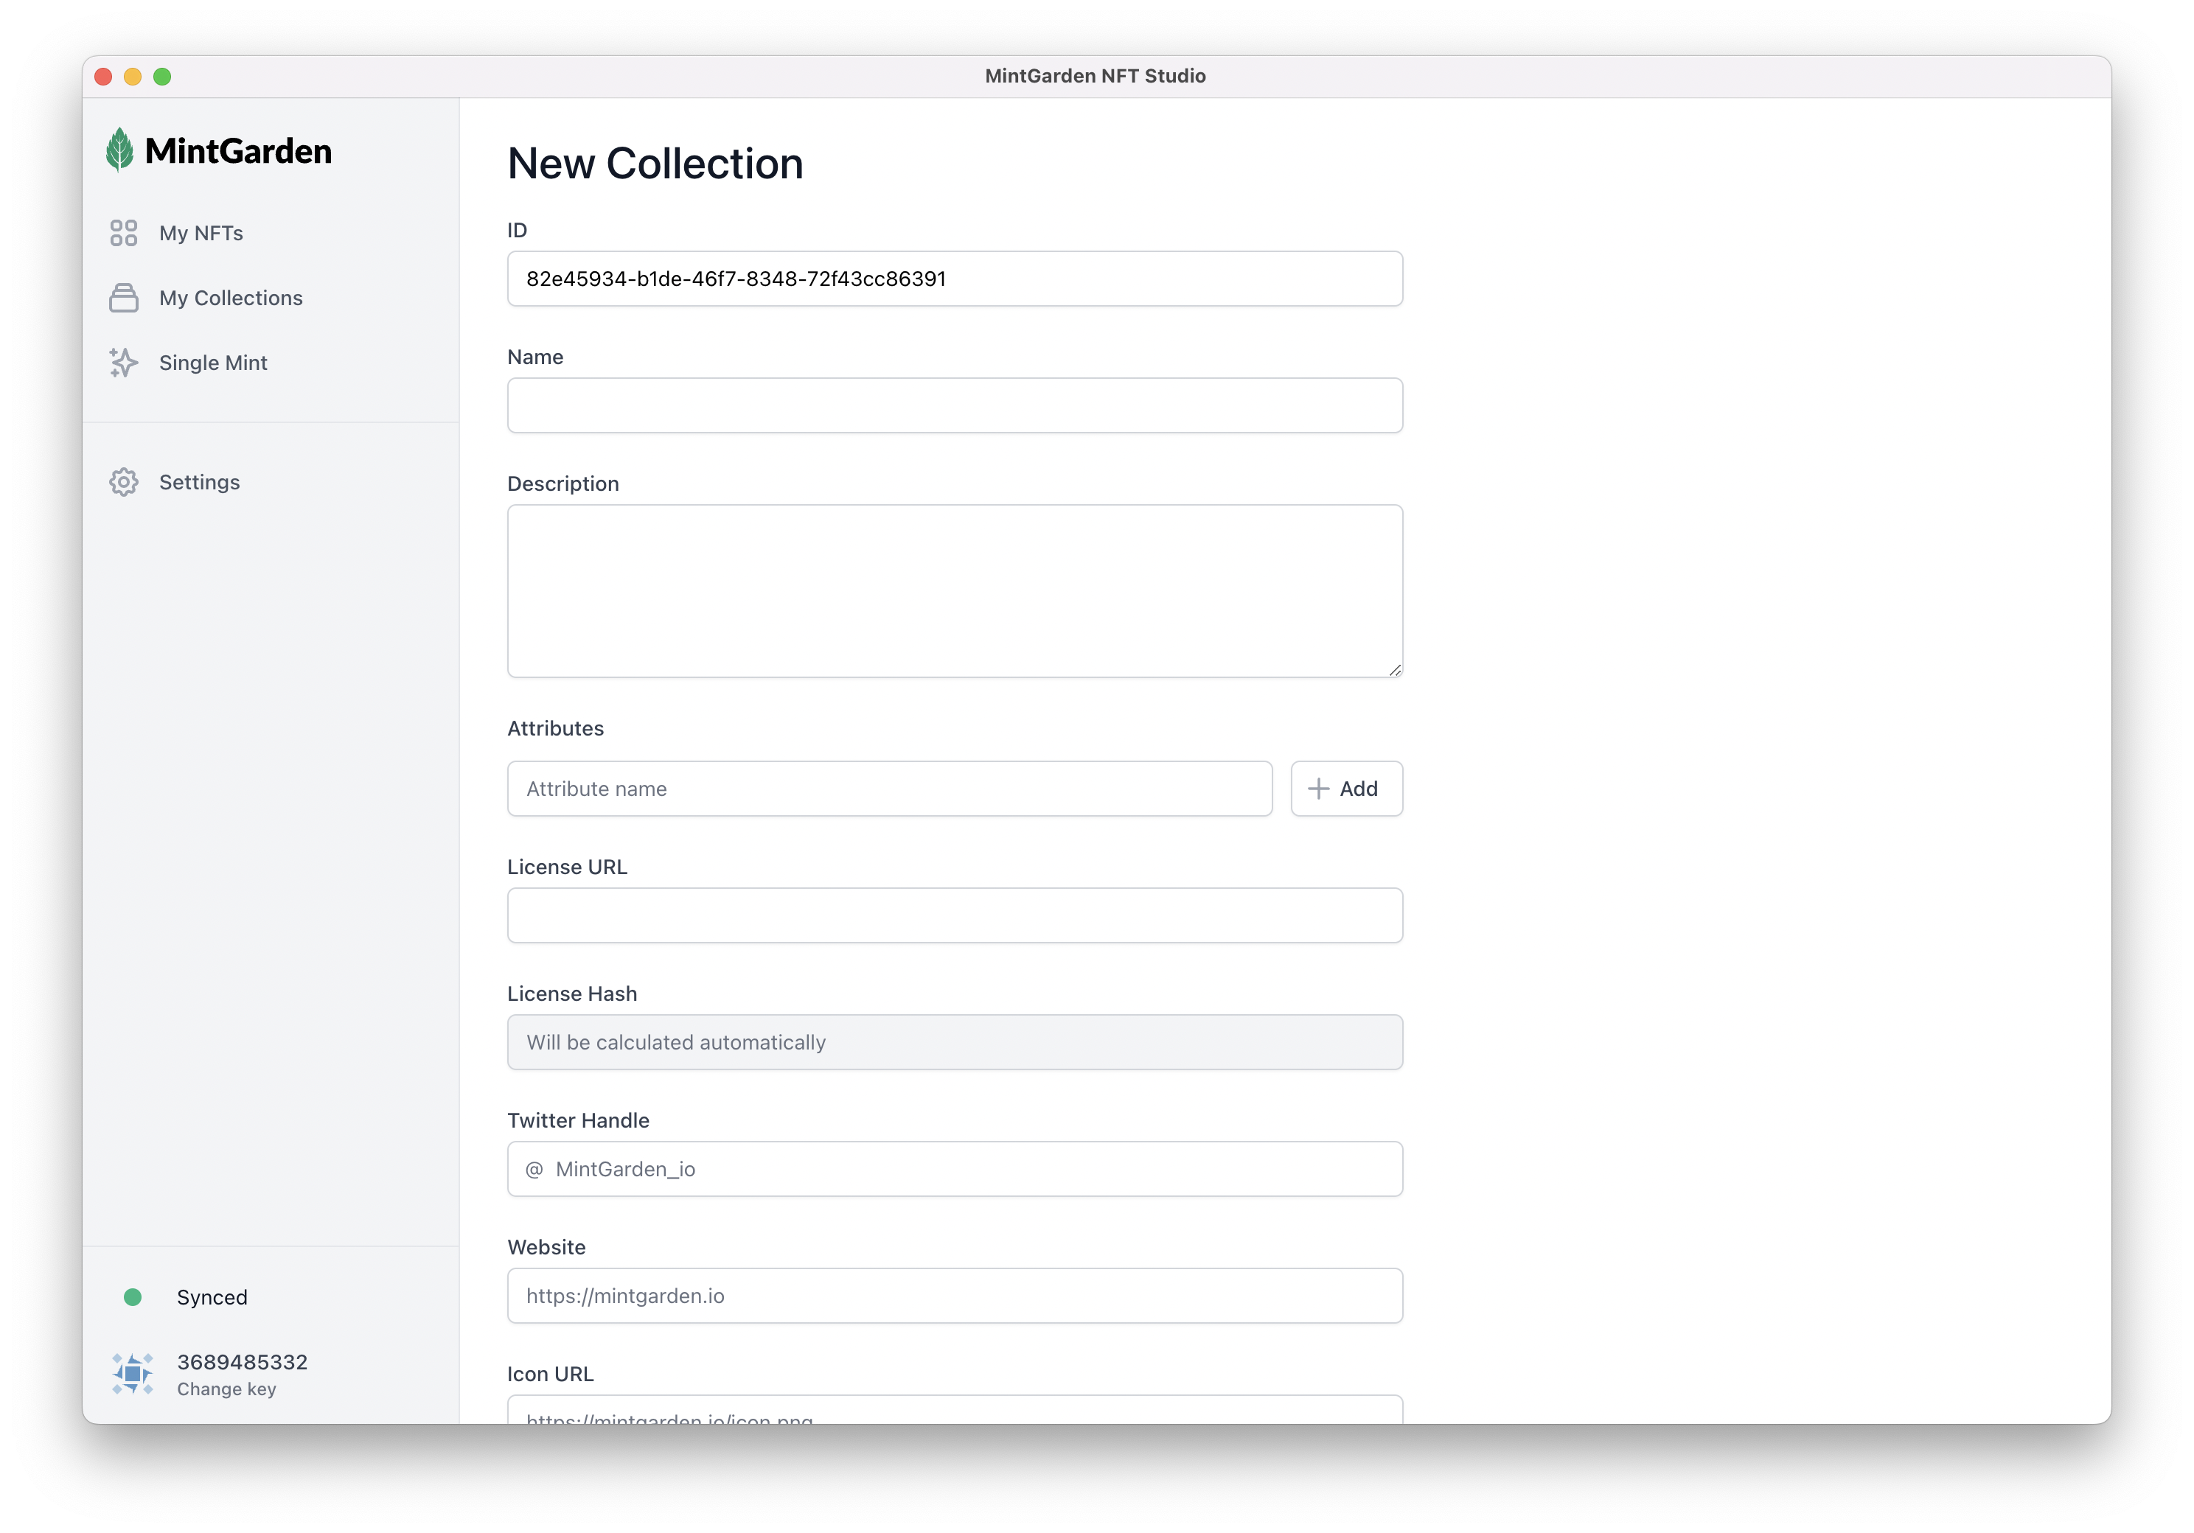
Task: Click the MintGarden leaf logo
Action: click(x=120, y=148)
